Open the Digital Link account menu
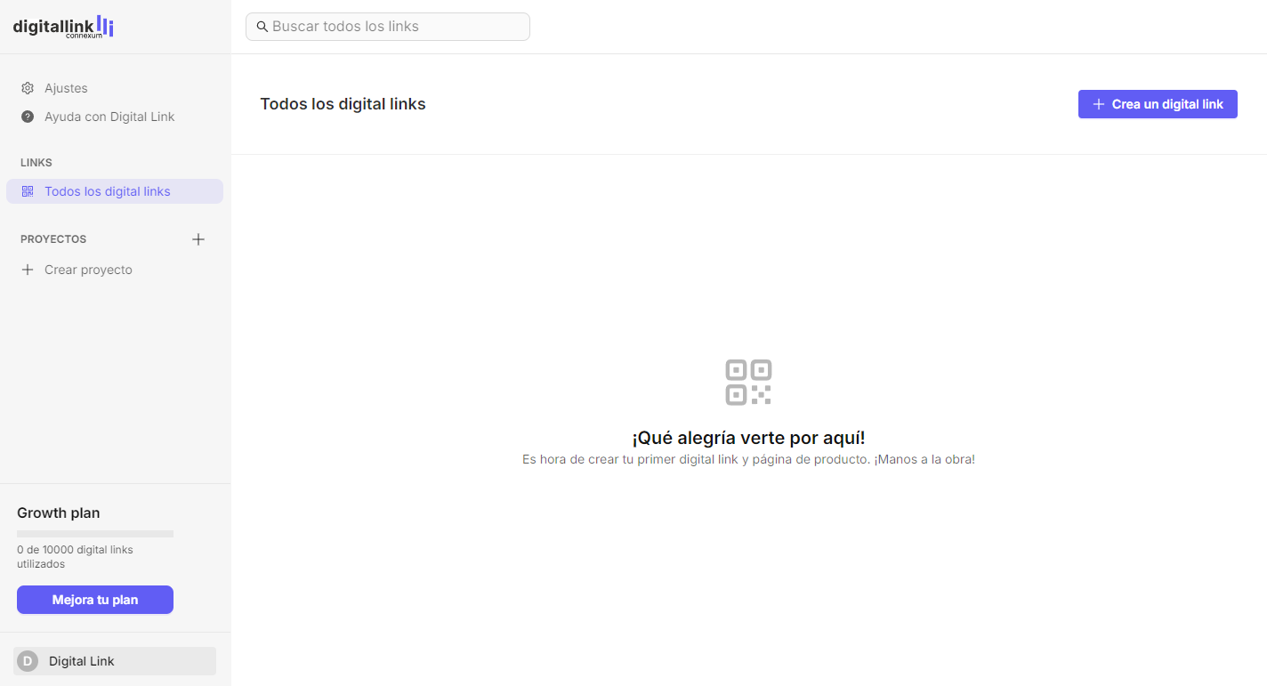 tap(115, 661)
